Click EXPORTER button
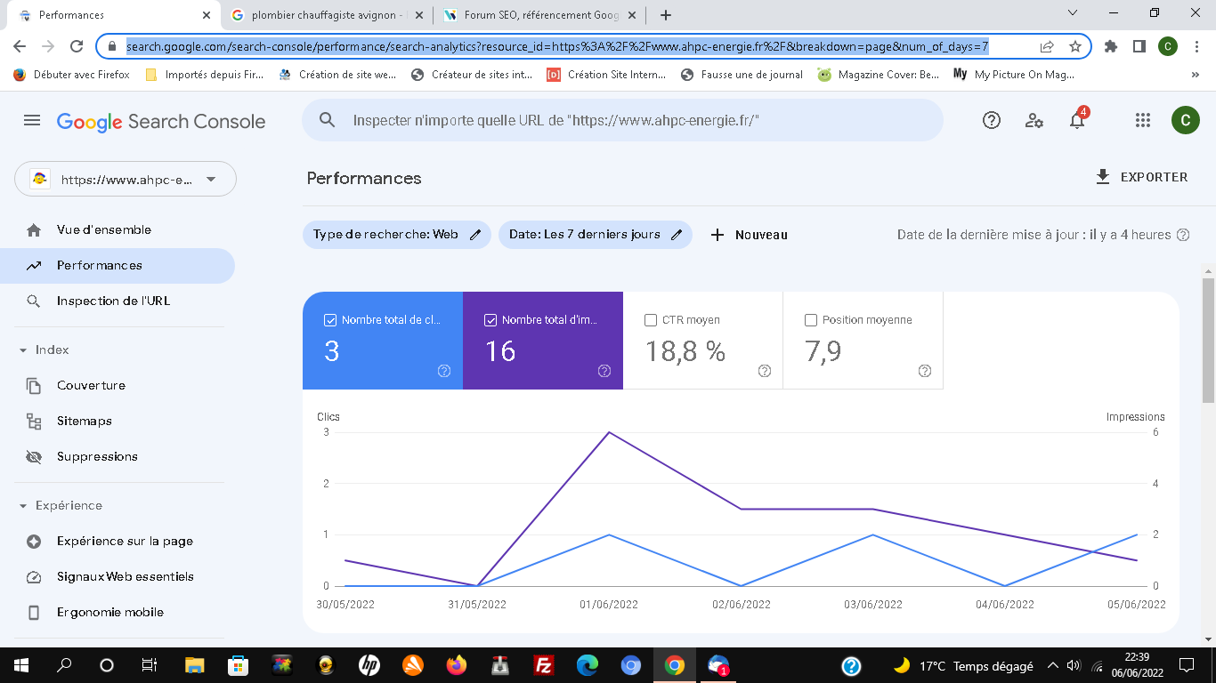The width and height of the screenshot is (1216, 683). [x=1142, y=178]
